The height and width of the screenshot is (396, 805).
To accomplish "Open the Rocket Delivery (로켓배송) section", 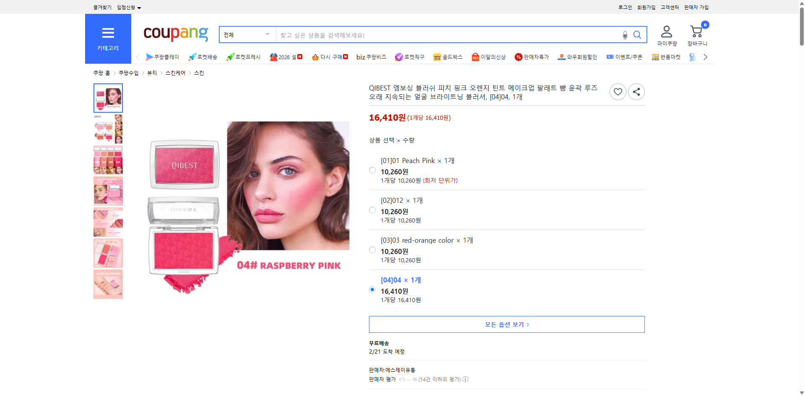I will click(203, 57).
